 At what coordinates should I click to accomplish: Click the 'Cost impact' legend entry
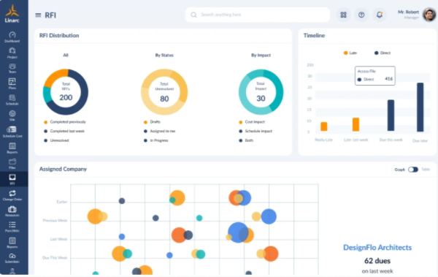tap(252, 122)
